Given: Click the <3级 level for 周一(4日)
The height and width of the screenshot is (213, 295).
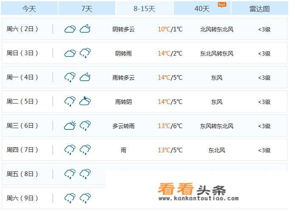Looking at the screenshot, I should [264, 78].
